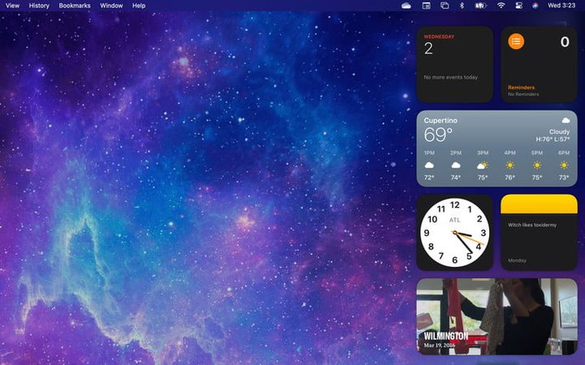Click the yellow Notes widget header
The width and height of the screenshot is (585, 365).
[539, 204]
